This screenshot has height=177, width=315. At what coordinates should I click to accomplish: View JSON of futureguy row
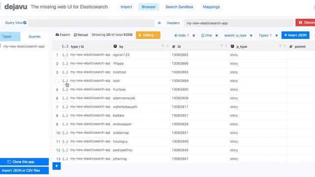[65, 141]
